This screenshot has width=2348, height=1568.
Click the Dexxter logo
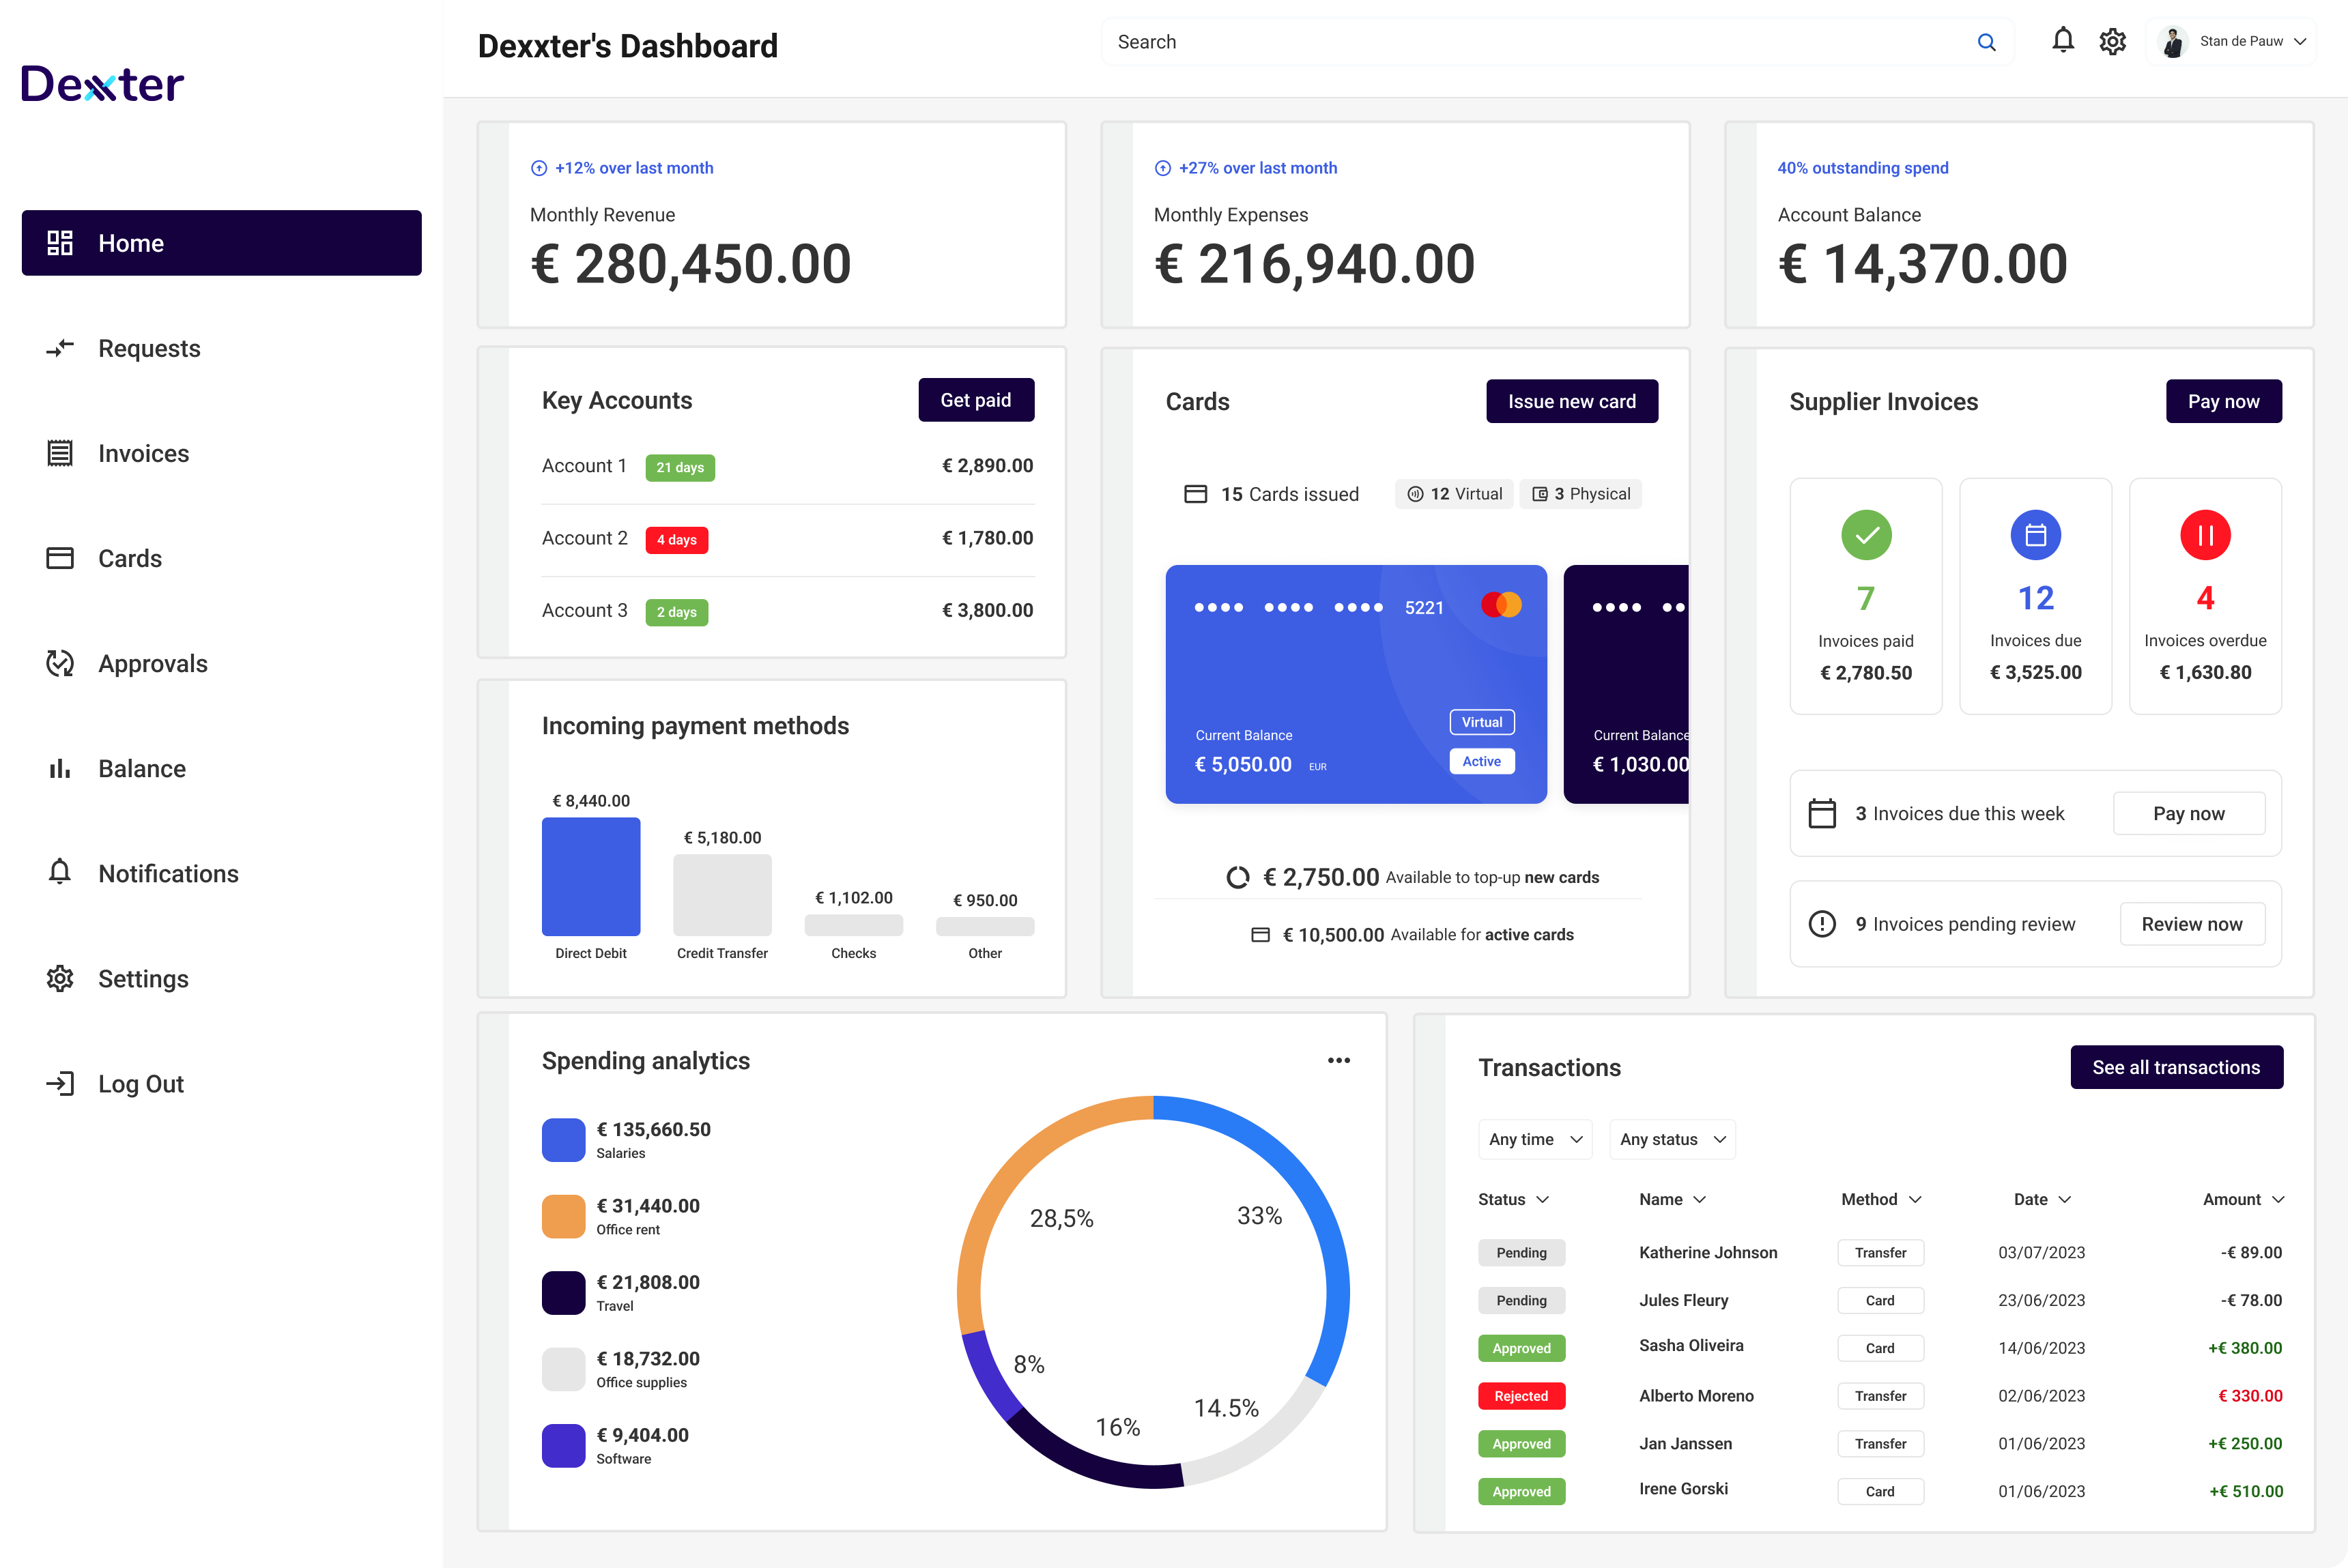[x=102, y=84]
